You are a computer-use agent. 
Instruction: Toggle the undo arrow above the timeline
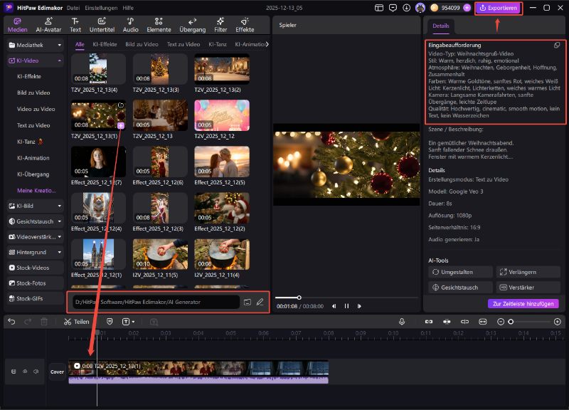[12, 321]
